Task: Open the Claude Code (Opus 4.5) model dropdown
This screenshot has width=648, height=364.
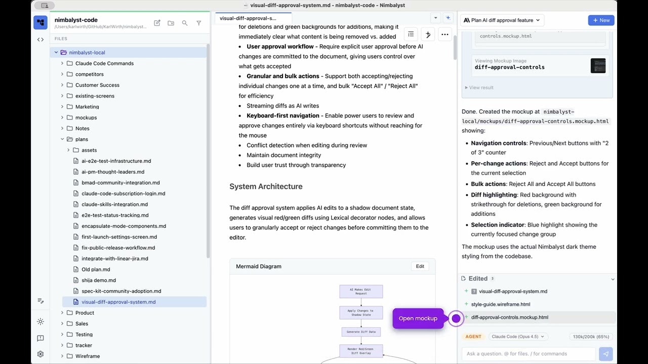Action: 517,336
